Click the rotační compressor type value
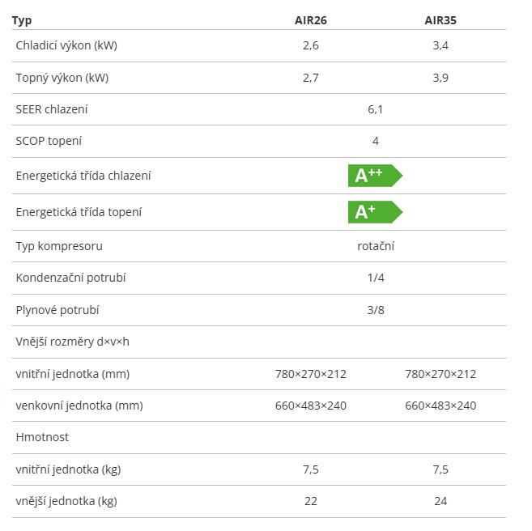The width and height of the screenshot is (532, 531). coord(376,246)
